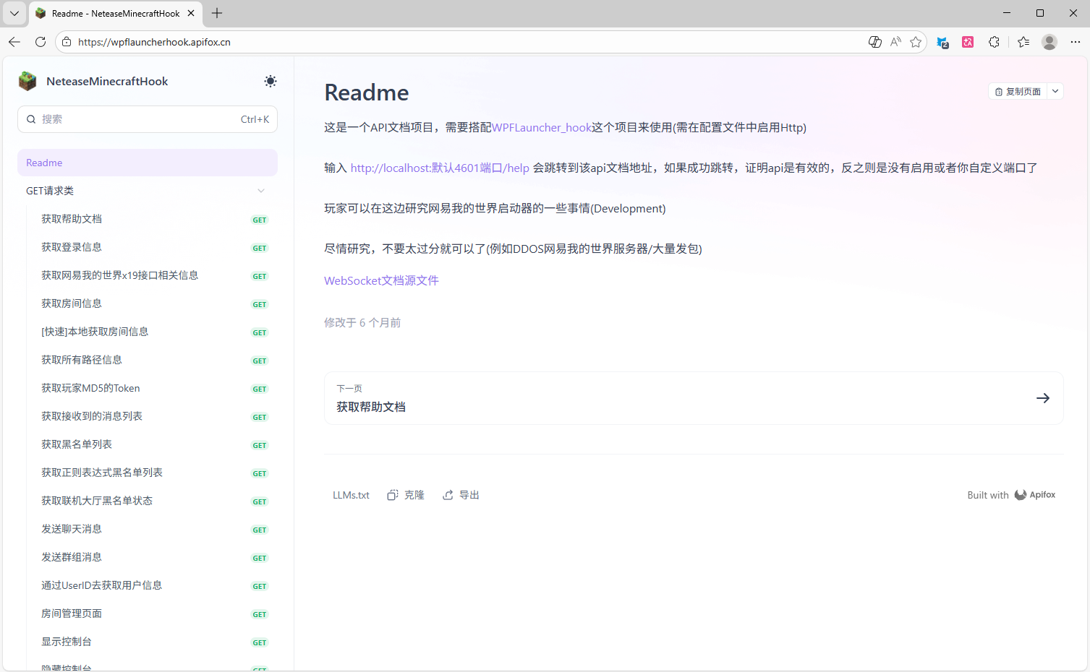Open the browser settings and more menu
Viewport: 1090px width, 672px height.
point(1076,42)
